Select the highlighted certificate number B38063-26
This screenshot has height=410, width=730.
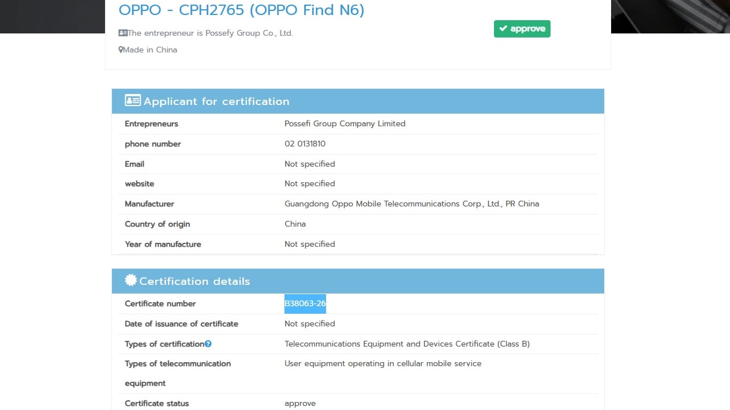(305, 303)
